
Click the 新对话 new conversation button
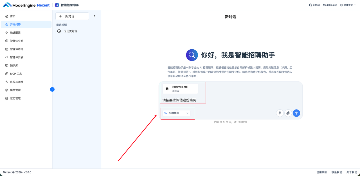point(72,16)
